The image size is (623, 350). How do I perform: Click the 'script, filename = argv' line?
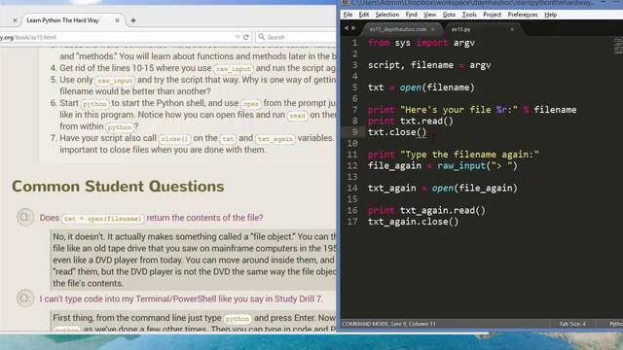(429, 65)
